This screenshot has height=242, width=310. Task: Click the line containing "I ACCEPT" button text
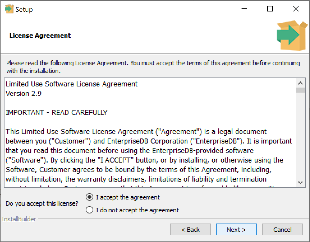pos(144,160)
